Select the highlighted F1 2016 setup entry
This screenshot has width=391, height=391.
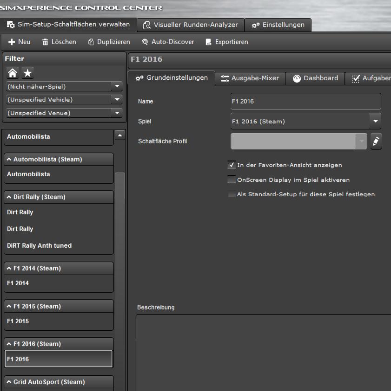59,359
